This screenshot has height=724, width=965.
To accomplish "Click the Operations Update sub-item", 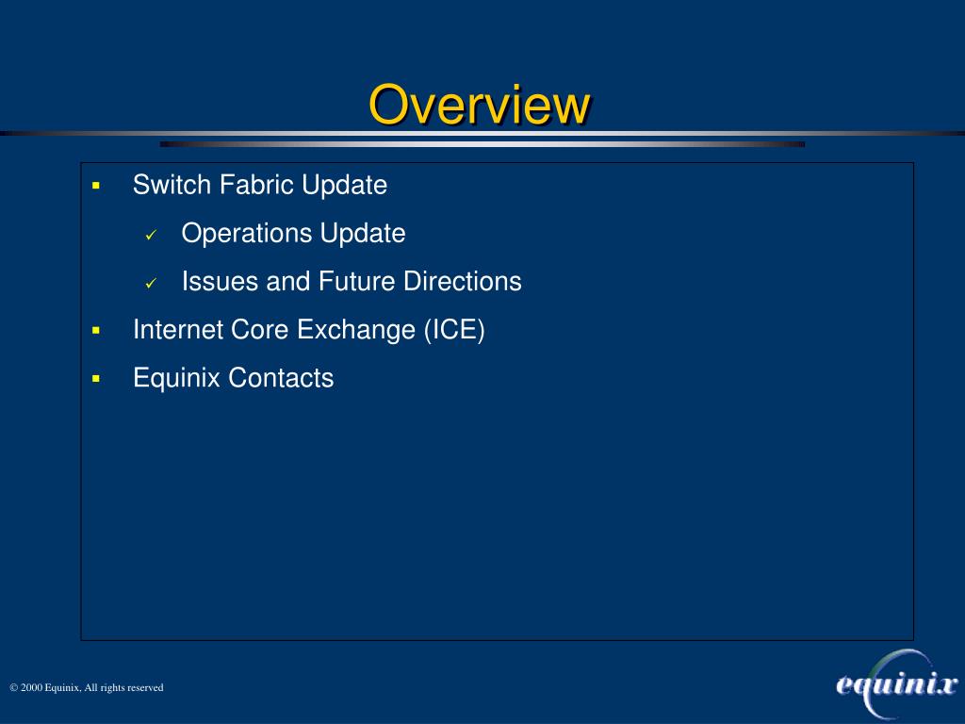I will pyautogui.click(x=294, y=234).
